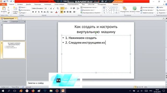Open Экспресс-стили quick styles
Viewport: 167px width, 93px height.
click(135, 10)
